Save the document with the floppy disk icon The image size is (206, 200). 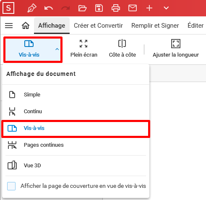coord(99,8)
